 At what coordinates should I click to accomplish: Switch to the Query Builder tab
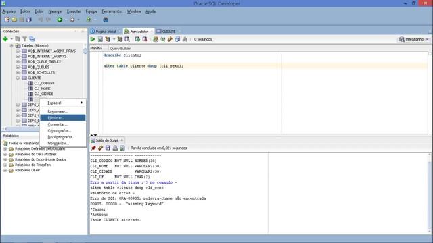click(x=120, y=49)
